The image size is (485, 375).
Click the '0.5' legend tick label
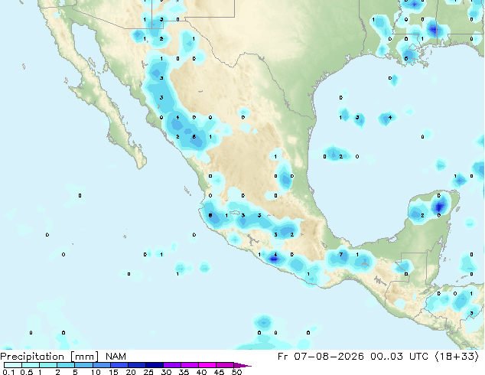pyautogui.click(x=27, y=372)
